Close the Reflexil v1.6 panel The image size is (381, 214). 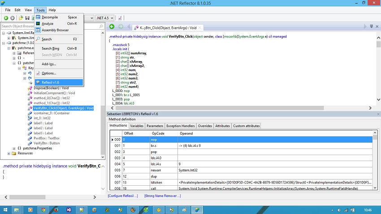tap(378, 114)
